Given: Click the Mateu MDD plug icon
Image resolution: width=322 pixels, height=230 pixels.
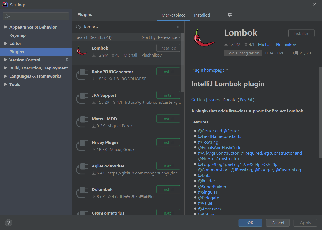Looking at the screenshot, I should 82,122.
